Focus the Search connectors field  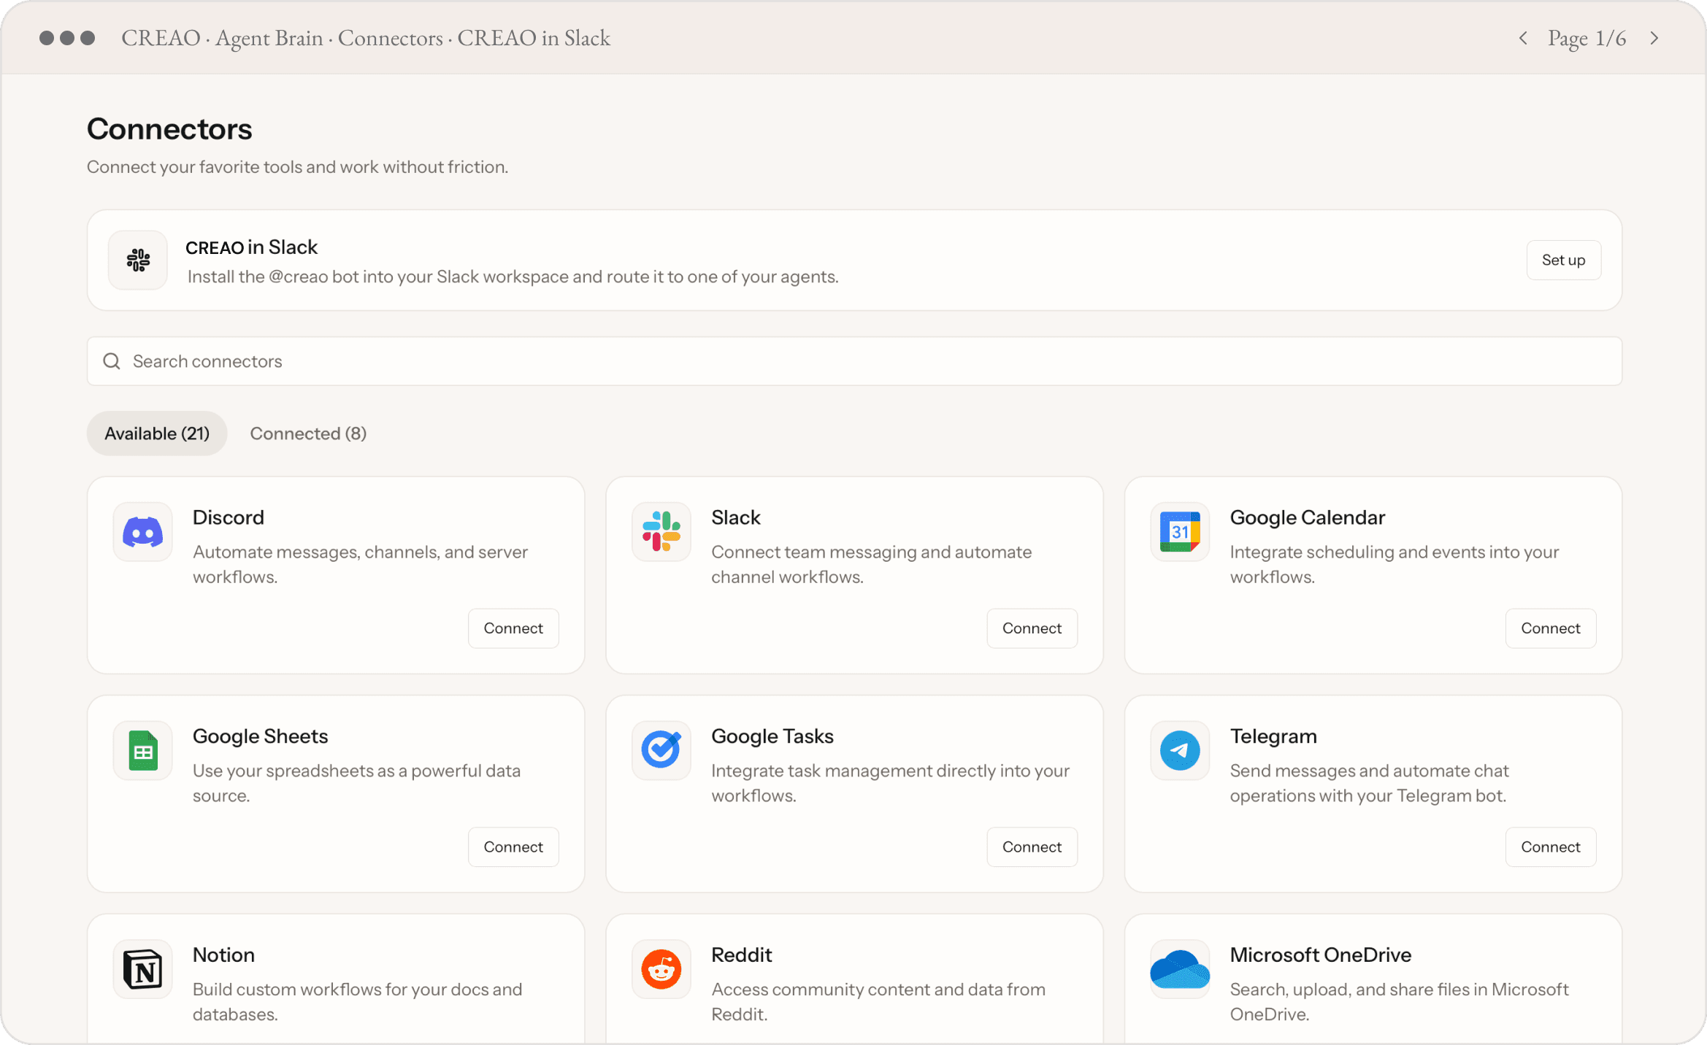tap(854, 361)
